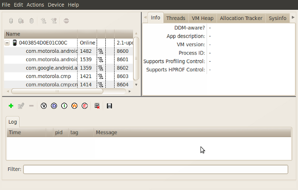Select the com.google.android.a process row
Screen dimensions: 298x190
pyautogui.click(x=69, y=68)
